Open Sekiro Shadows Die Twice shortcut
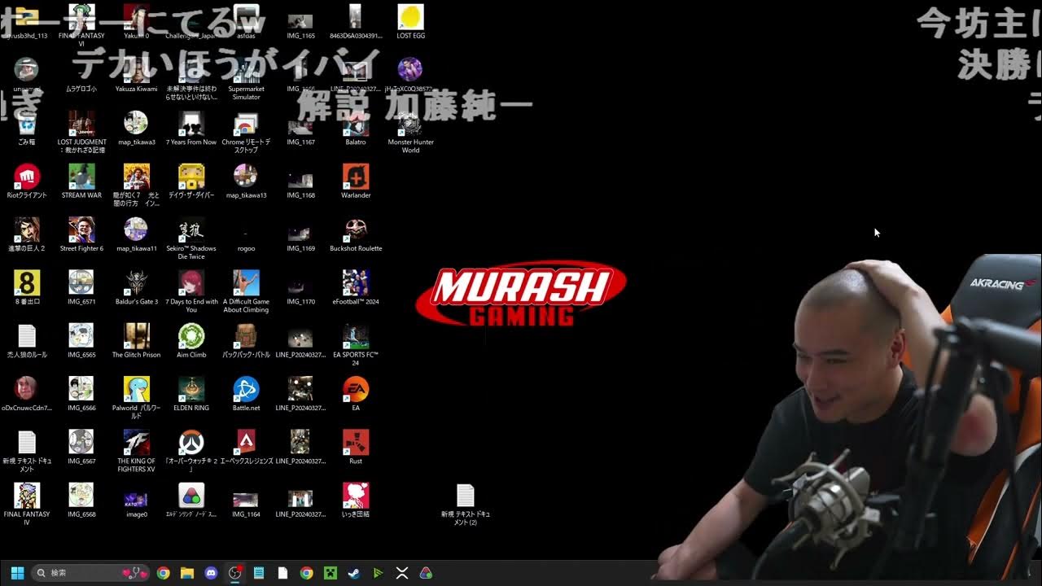 [191, 238]
